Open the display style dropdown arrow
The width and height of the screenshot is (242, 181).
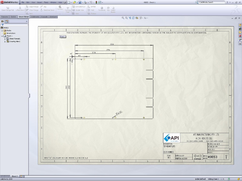point(142,18)
